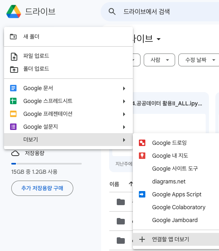The width and height of the screenshot is (219, 251).
Task: Expand the Google 문서 submenu arrow
Action: click(x=124, y=88)
